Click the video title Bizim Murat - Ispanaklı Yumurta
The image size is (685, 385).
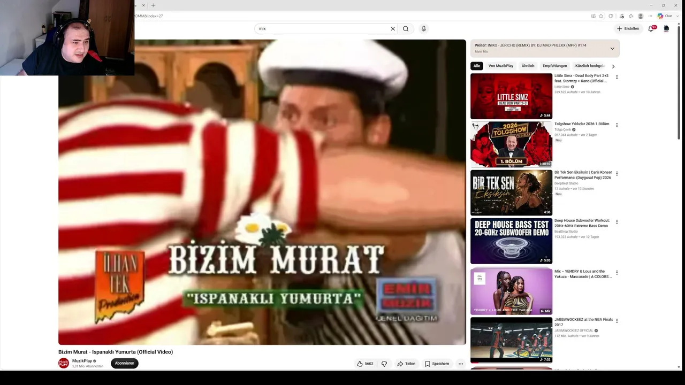pyautogui.click(x=116, y=352)
